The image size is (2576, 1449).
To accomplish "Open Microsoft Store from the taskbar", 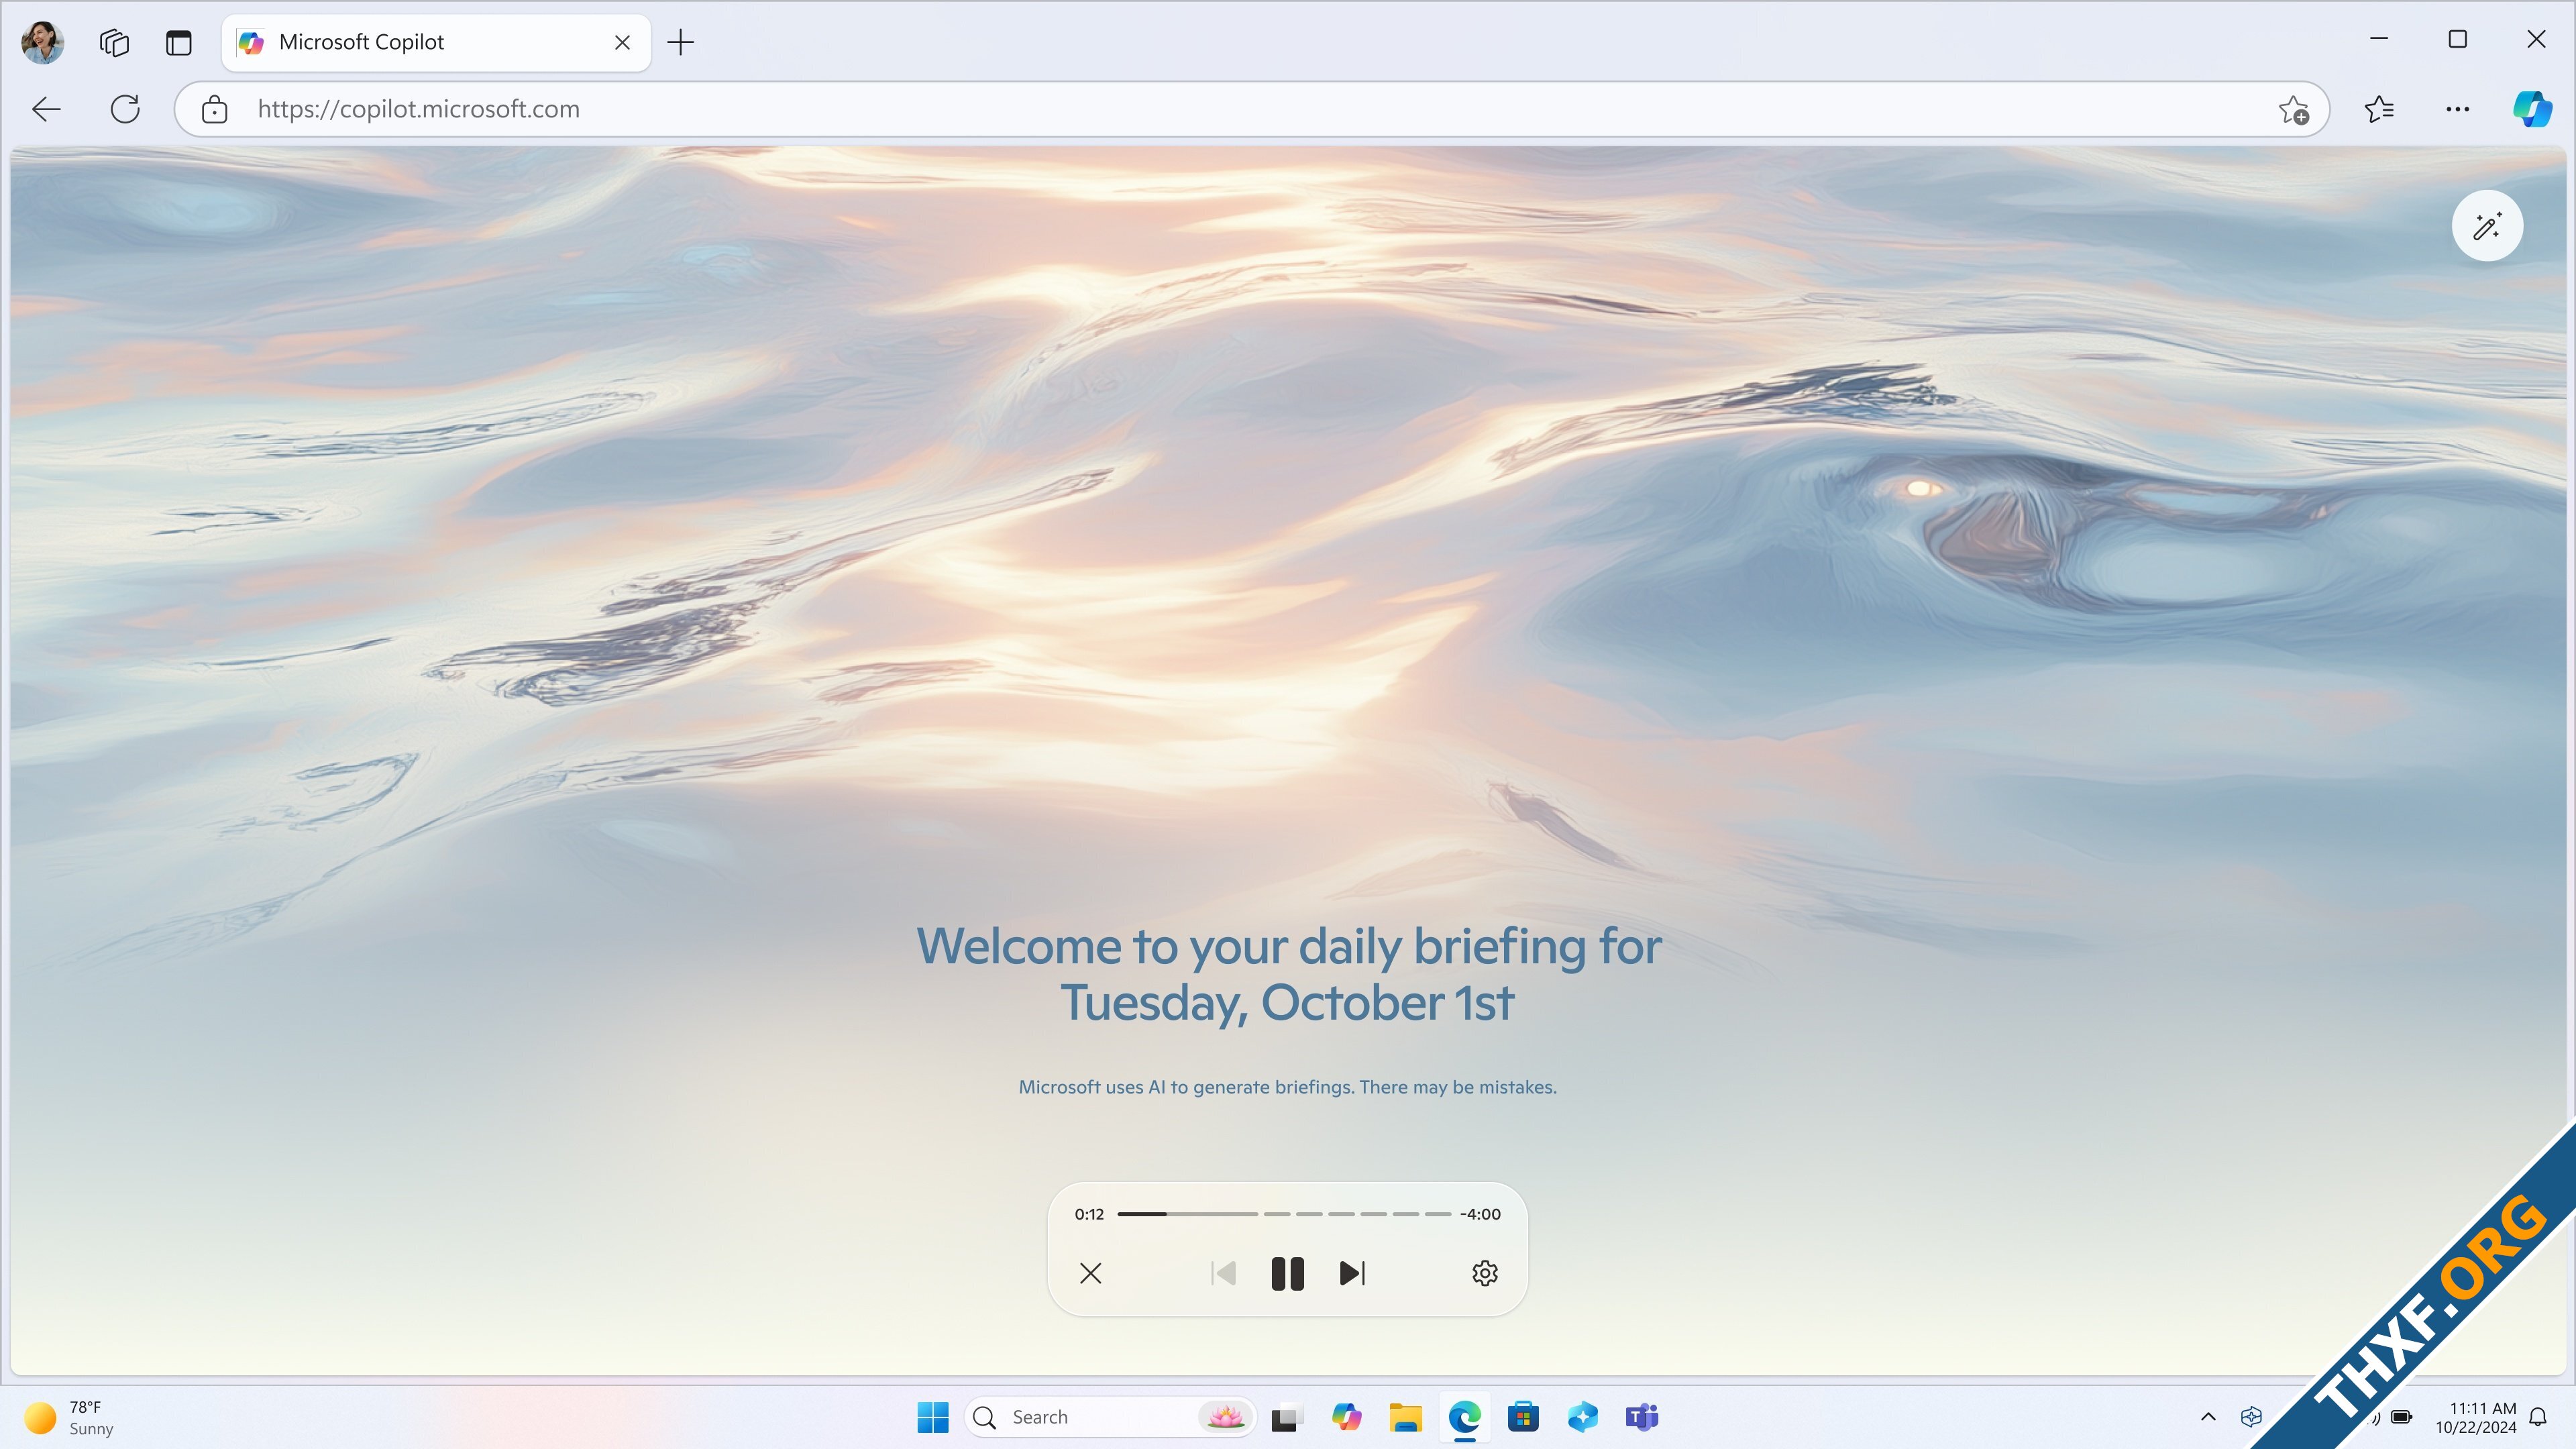I will pos(1524,1417).
